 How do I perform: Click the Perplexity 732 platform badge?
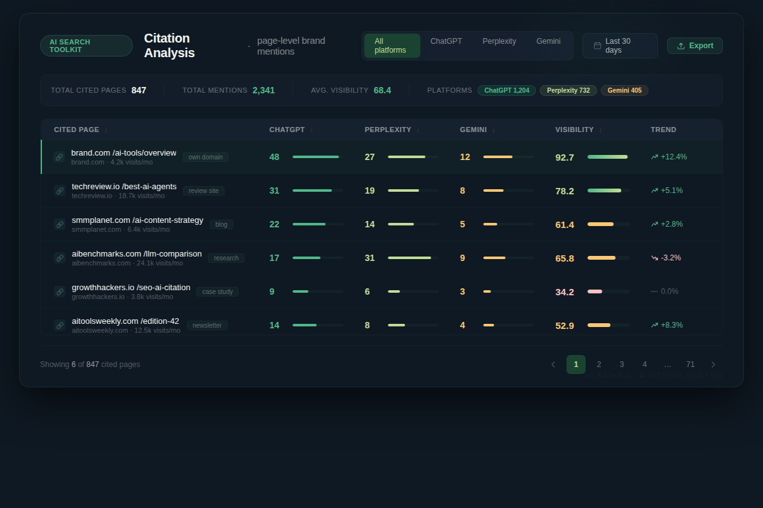coord(568,90)
